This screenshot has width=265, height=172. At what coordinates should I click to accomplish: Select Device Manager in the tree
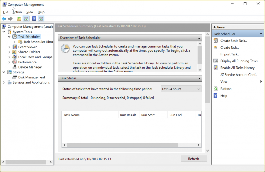click(30, 67)
